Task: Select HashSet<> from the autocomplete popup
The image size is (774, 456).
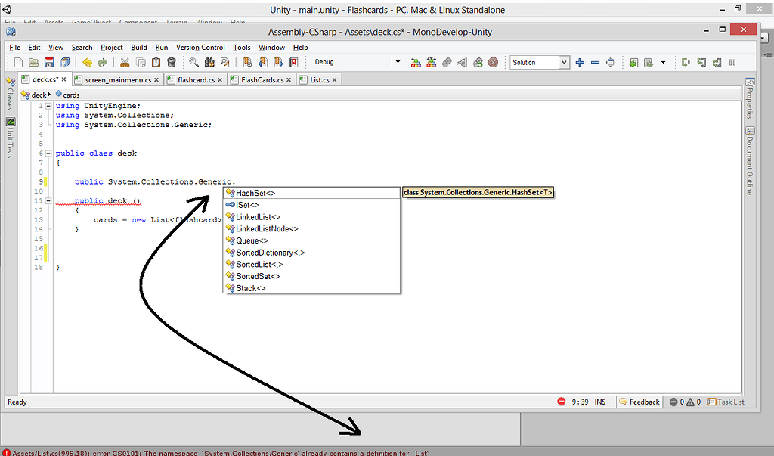Action: [253, 193]
